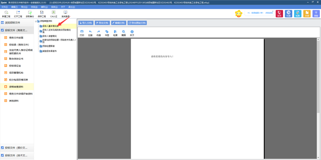Screen dimensions: 321x160
Task: Open the 检测 (Detection) shield icon
Action: coord(297,14)
